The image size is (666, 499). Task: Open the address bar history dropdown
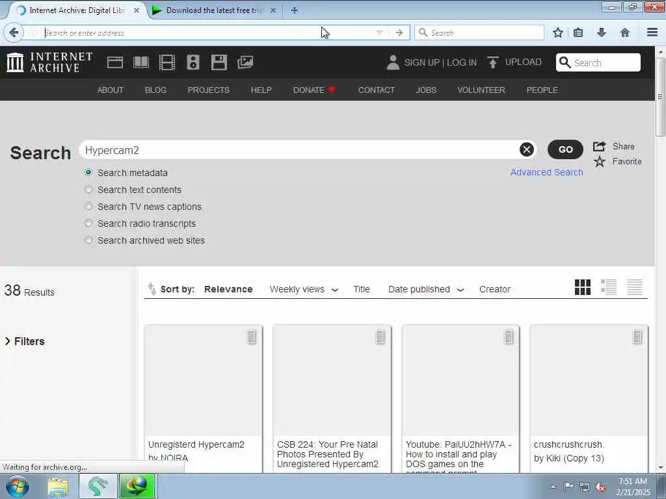click(379, 32)
